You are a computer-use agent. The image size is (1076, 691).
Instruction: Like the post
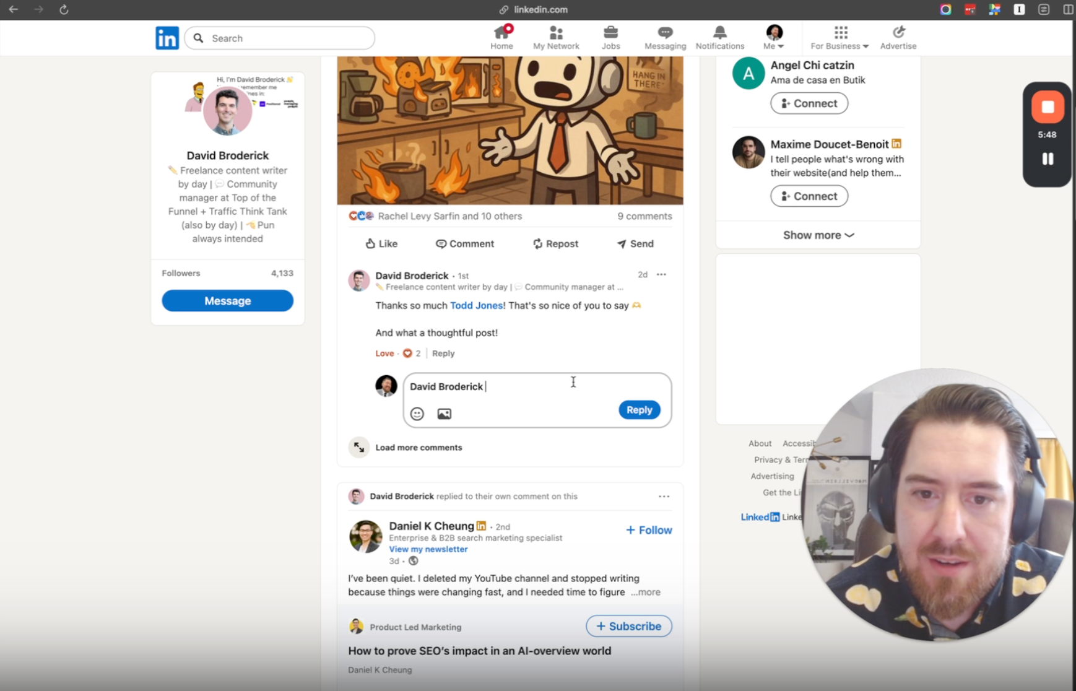381,244
